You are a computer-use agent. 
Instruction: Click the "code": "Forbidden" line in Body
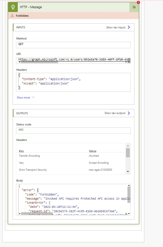pos(42,194)
